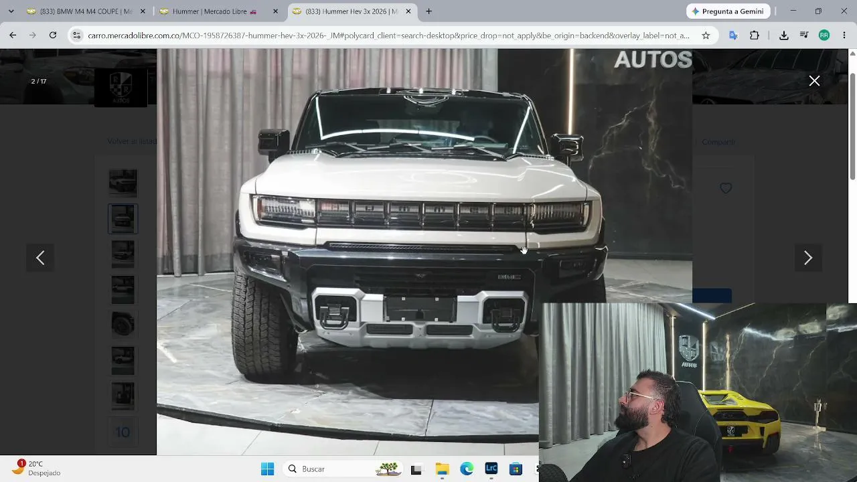
Task: Select the sixth gallery thumbnail
Action: [x=123, y=361]
